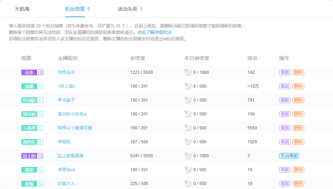The height and width of the screenshot is (189, 333).
Task: Delete the 小孩梓 medal
Action: (x=298, y=128)
